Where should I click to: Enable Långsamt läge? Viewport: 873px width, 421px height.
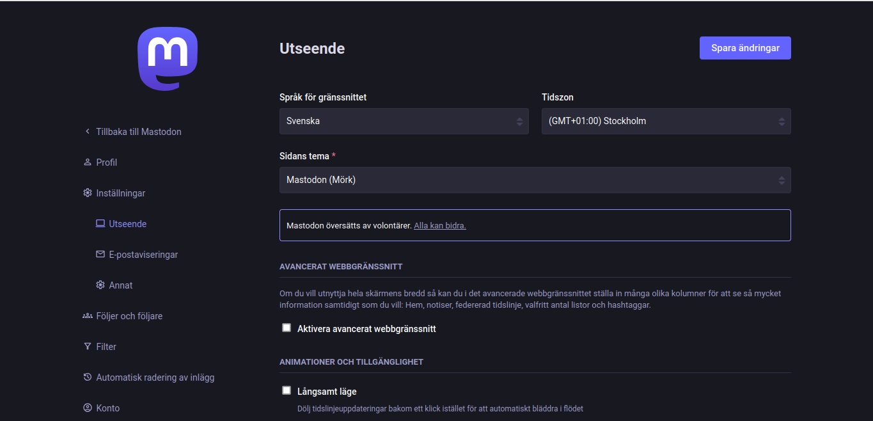point(287,389)
